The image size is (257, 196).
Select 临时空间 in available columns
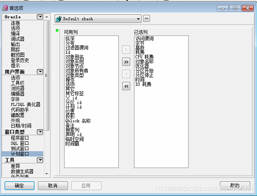pos(74,139)
